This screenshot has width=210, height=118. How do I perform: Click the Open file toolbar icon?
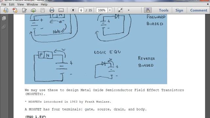point(6,10)
